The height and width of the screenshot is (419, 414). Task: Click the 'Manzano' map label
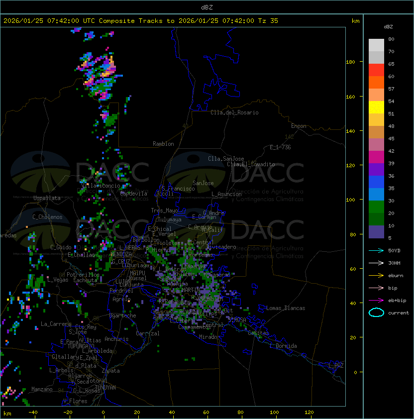point(42,389)
